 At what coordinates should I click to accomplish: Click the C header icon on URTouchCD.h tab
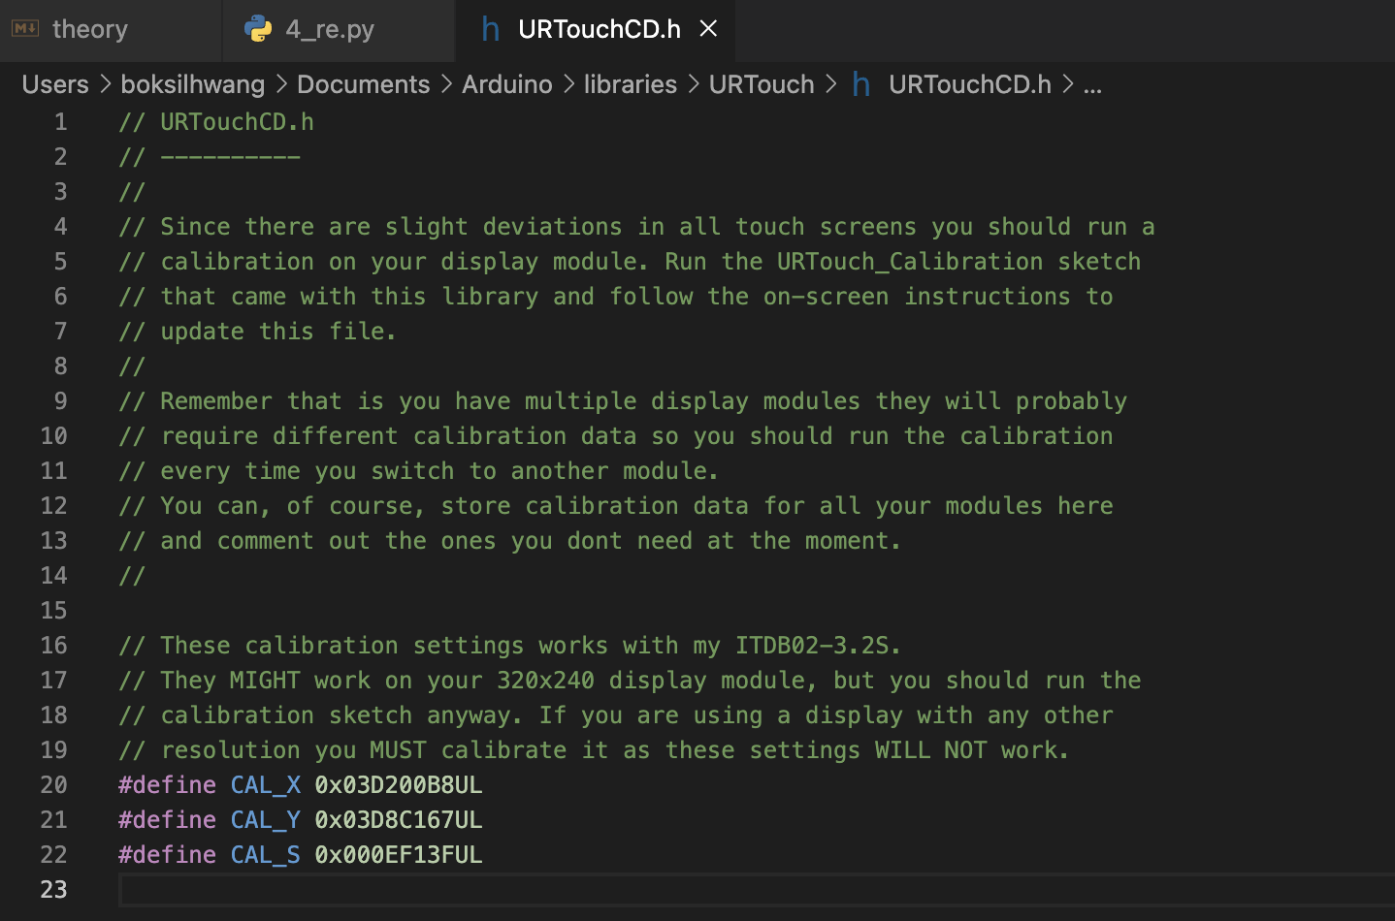[x=491, y=29]
